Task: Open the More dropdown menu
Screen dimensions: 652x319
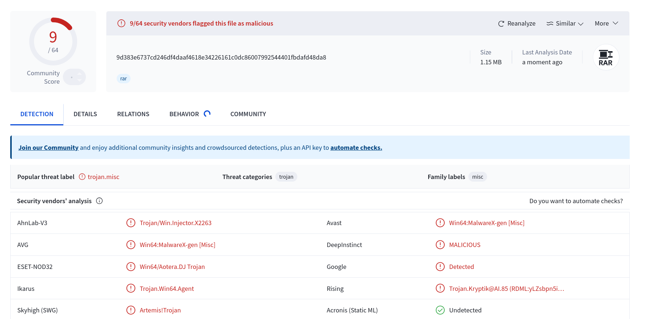Action: (606, 23)
